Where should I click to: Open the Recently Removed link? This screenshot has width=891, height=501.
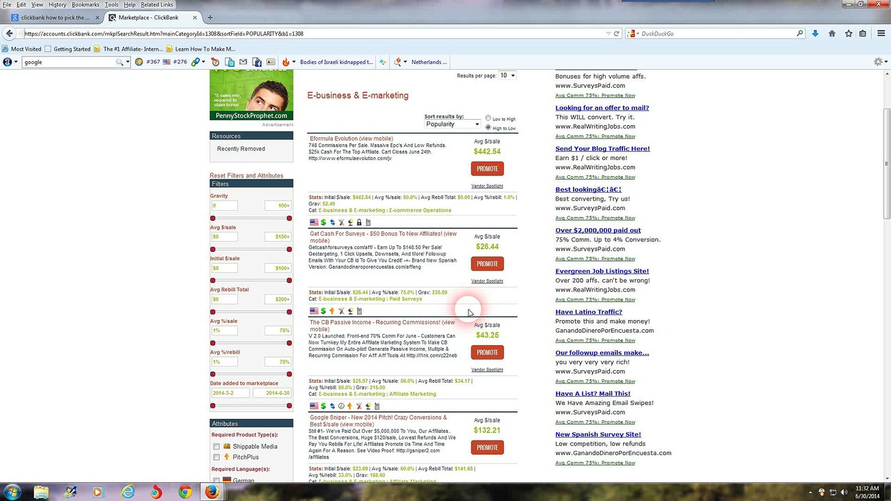[x=241, y=149]
